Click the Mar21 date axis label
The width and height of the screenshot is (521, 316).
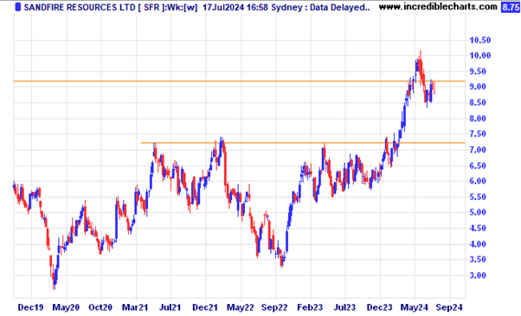pyautogui.click(x=135, y=307)
